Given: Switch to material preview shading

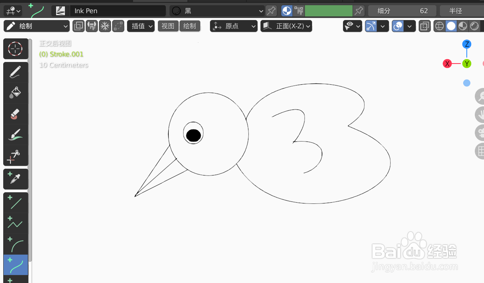Looking at the screenshot, I should click(x=463, y=26).
